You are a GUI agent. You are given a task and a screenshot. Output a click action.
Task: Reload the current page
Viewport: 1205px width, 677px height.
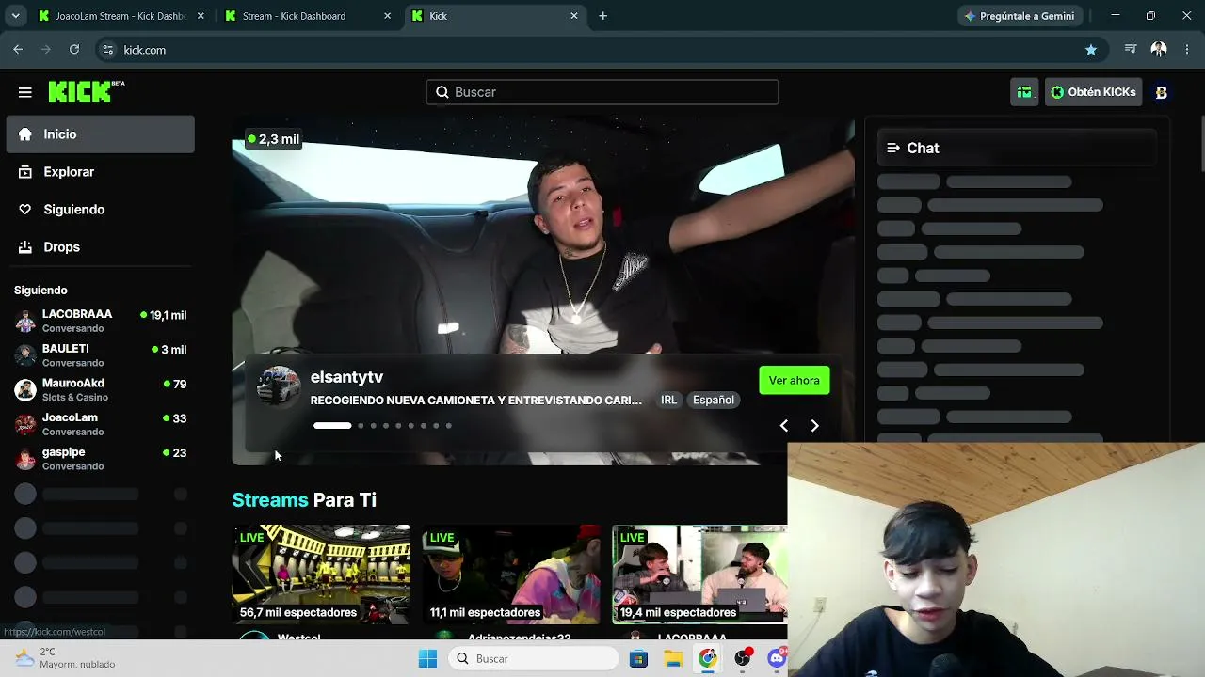click(x=74, y=50)
